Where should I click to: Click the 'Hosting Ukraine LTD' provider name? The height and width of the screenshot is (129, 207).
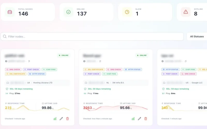(43, 83)
